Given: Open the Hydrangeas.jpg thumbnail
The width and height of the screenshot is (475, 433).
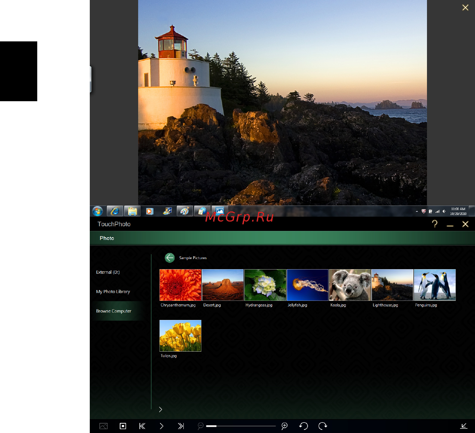Looking at the screenshot, I should [265, 285].
